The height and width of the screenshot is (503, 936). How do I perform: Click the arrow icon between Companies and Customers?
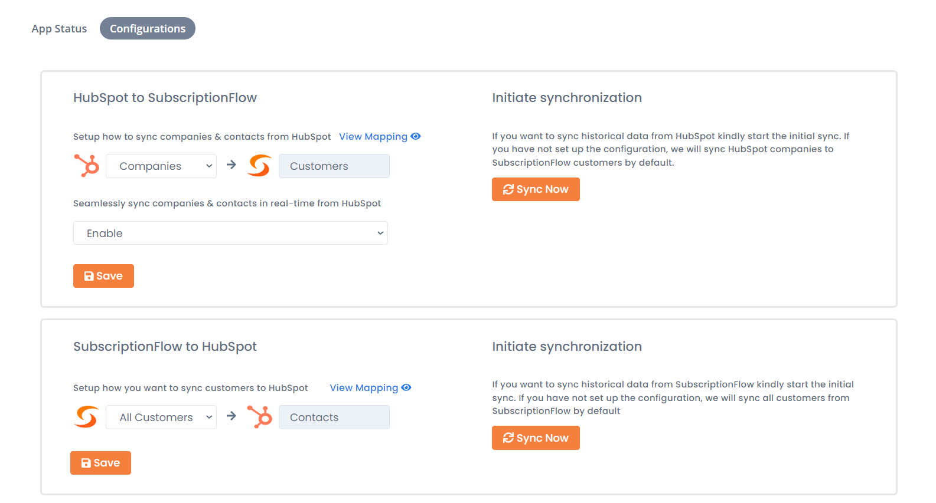(231, 165)
